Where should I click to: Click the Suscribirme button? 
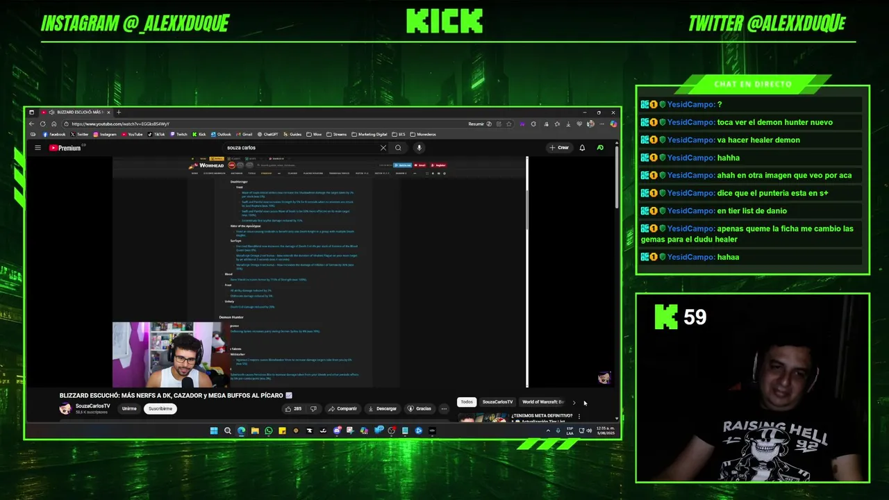click(160, 408)
